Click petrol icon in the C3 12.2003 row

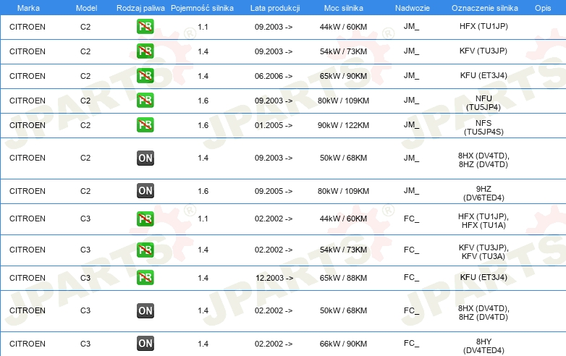[x=145, y=278]
